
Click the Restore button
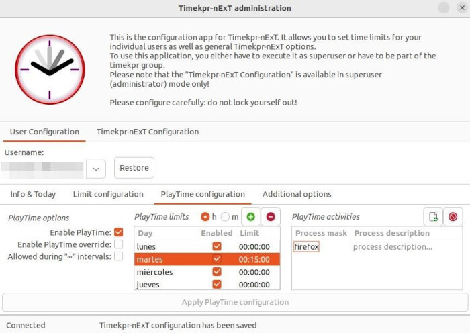pyautogui.click(x=134, y=168)
